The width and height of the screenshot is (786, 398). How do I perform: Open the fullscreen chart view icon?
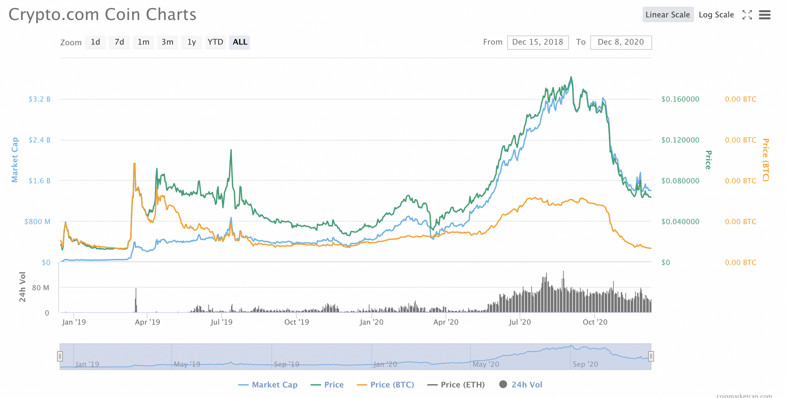[x=747, y=15]
